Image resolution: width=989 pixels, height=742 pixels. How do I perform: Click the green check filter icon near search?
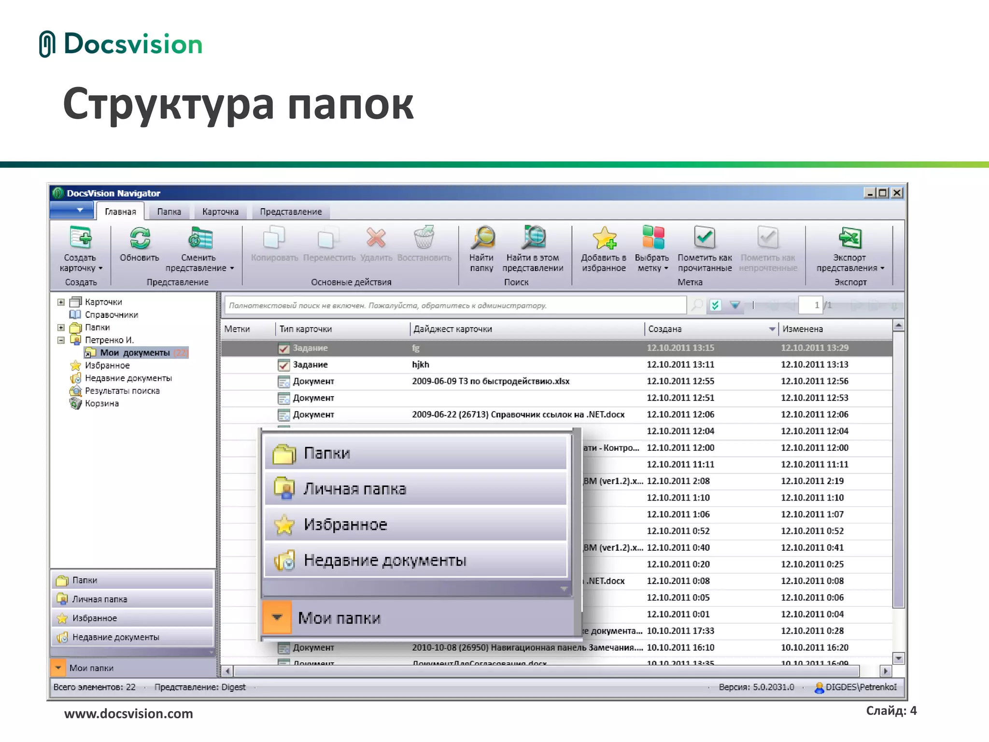click(715, 305)
